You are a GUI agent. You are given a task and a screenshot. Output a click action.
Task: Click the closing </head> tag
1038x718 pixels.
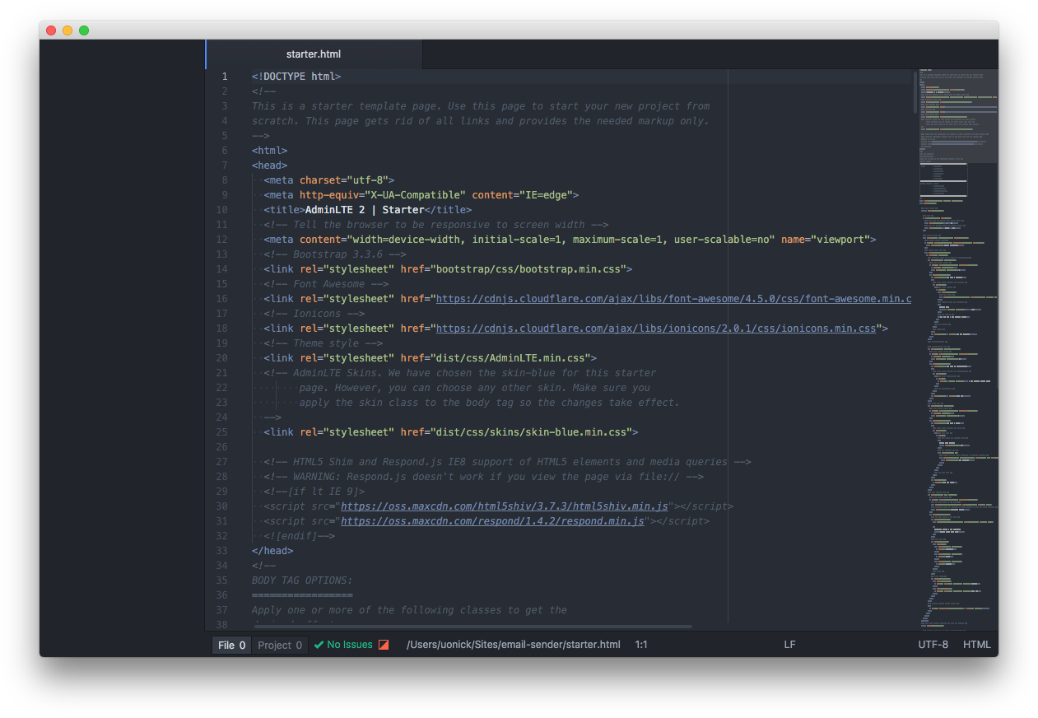coord(272,551)
